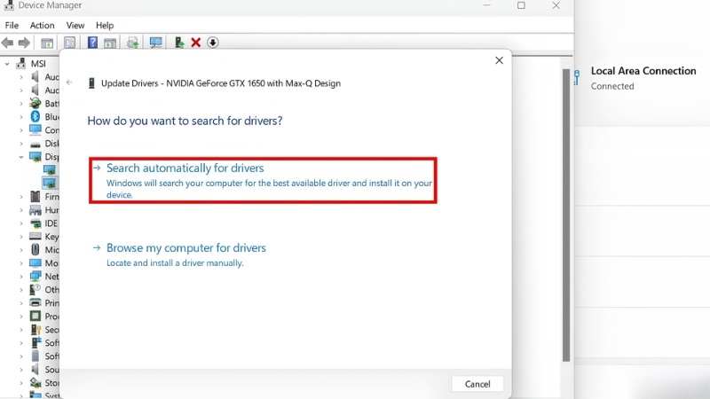Click the Back arrow in Device Manager toolbar
The height and width of the screenshot is (399, 710).
click(x=7, y=43)
